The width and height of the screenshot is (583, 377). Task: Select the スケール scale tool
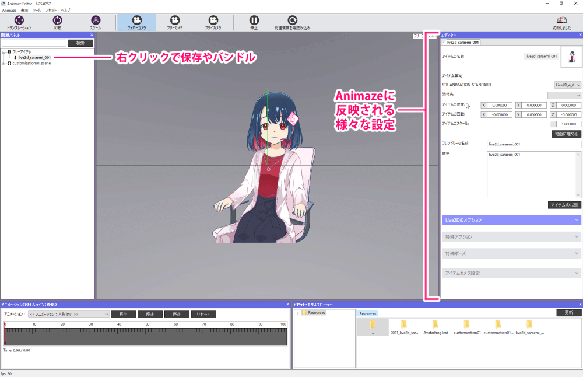(x=96, y=22)
